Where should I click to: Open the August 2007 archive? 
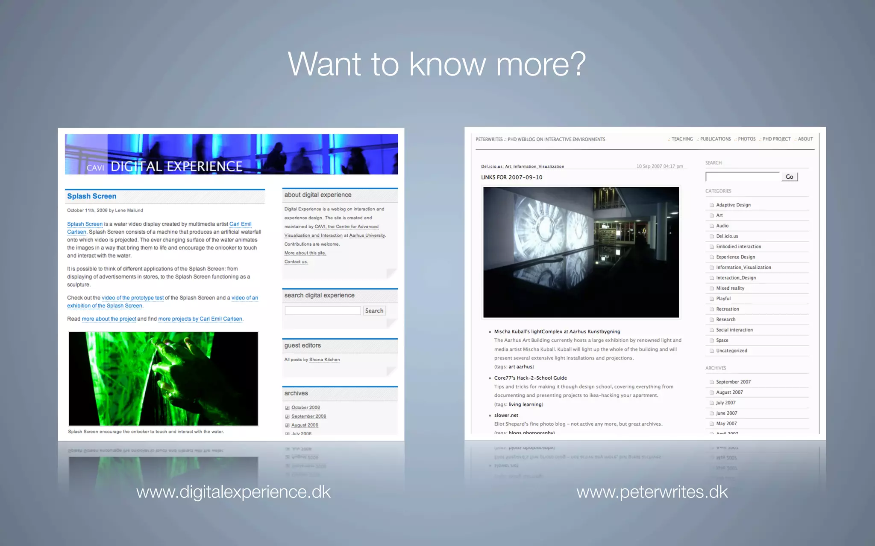(x=729, y=392)
